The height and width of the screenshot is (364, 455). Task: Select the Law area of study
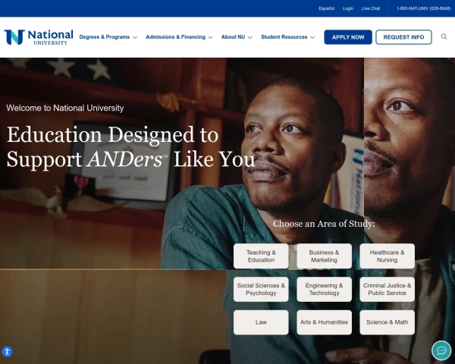pos(261,322)
